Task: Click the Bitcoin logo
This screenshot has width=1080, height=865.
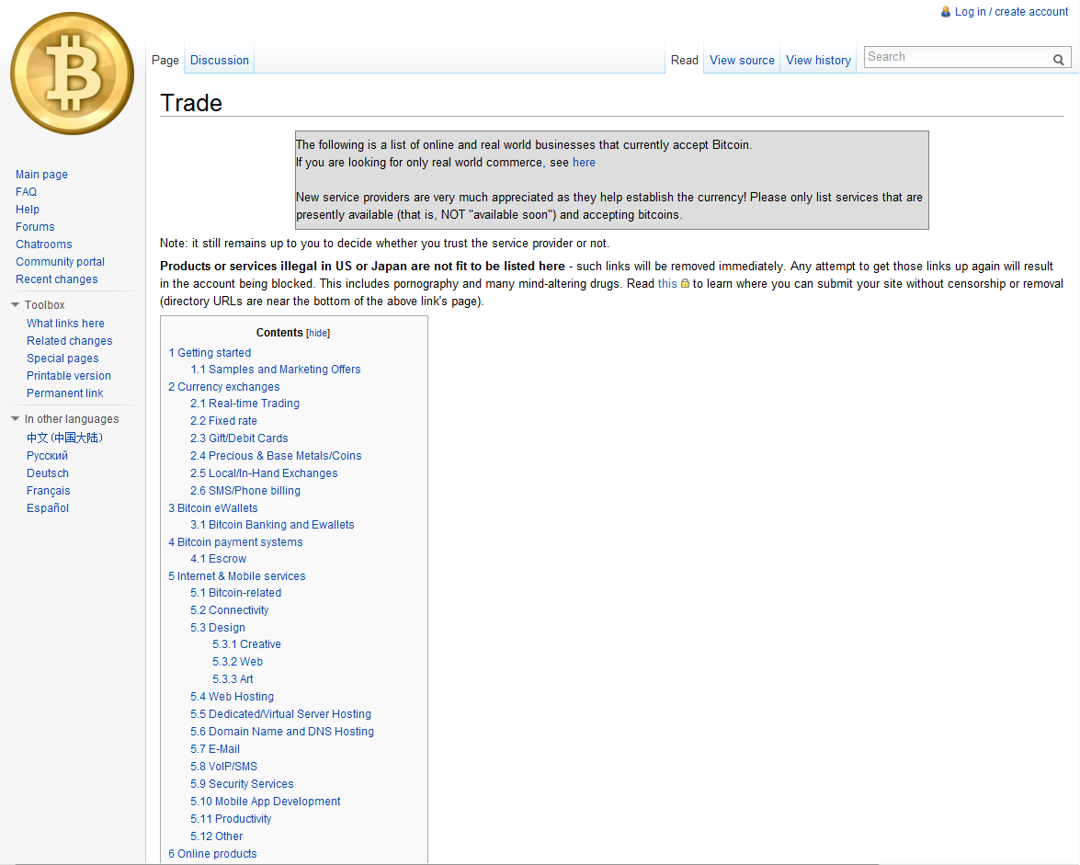Action: 73,73
